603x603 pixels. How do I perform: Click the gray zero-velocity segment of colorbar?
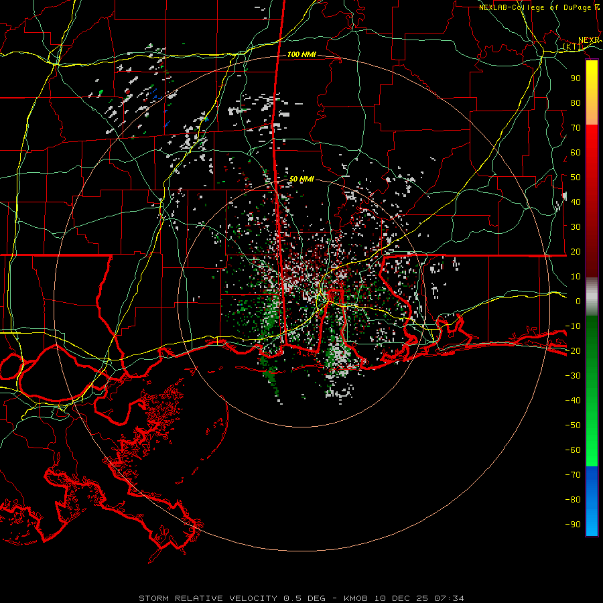[x=592, y=297]
